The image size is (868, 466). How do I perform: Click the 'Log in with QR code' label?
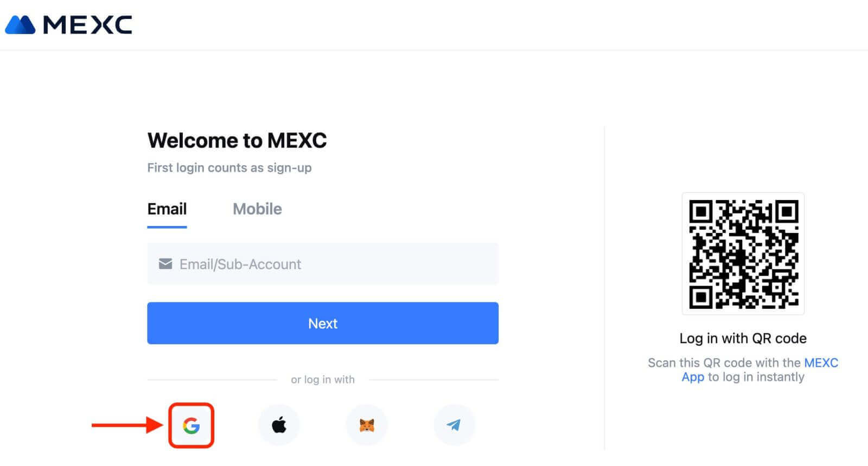(x=743, y=338)
